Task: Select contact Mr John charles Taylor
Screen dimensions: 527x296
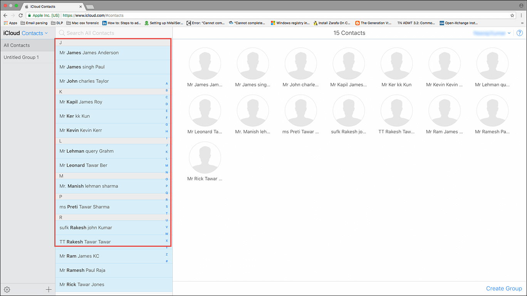Action: (x=113, y=81)
